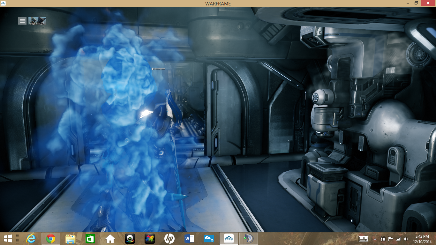Click the volume speaker tray icon
Image resolution: width=436 pixels, height=245 pixels.
click(x=406, y=239)
